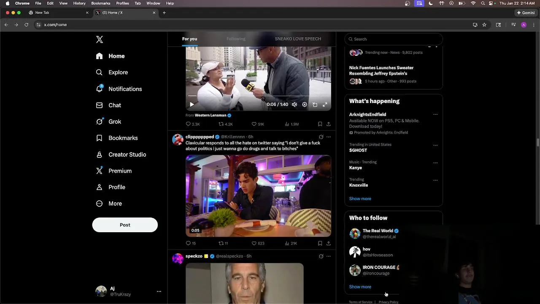540x304 pixels.
Task: Open macOS Spotlight search icon
Action: tap(483, 3)
